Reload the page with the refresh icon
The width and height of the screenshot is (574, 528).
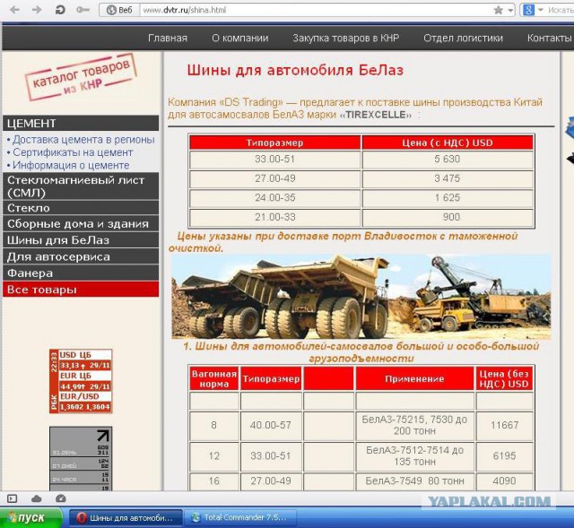[60, 10]
